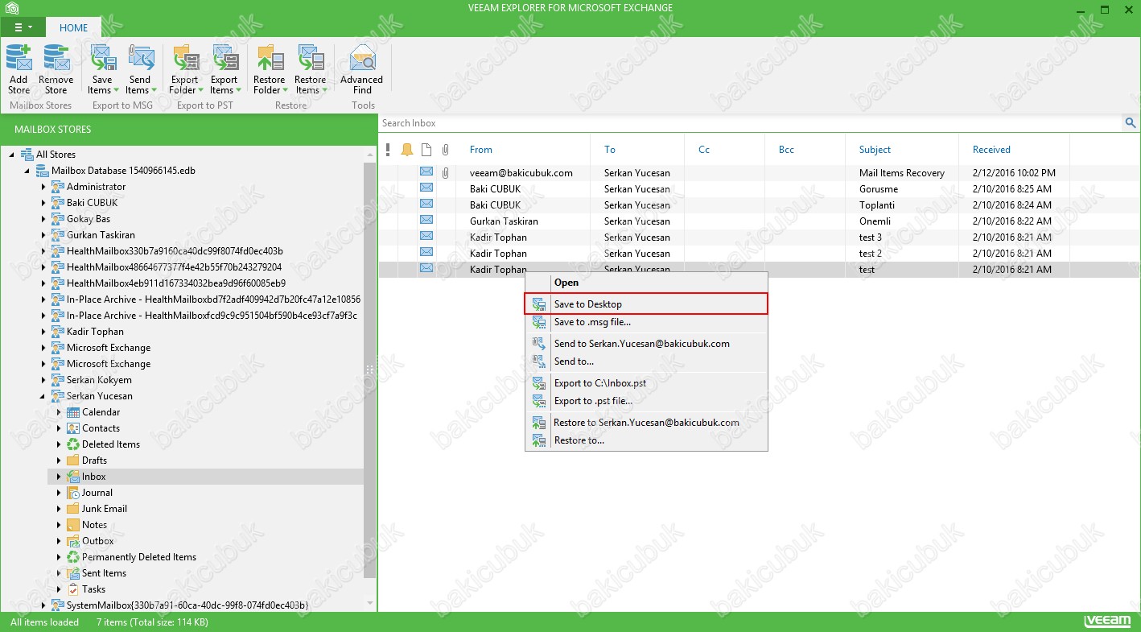Click the Contacts folder icon in the tree
1141x632 pixels.
(x=73, y=428)
